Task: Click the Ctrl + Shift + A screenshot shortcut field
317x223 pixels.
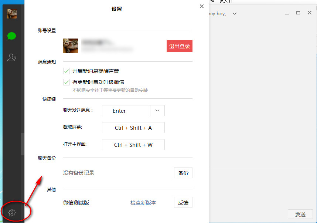Action: (133, 127)
